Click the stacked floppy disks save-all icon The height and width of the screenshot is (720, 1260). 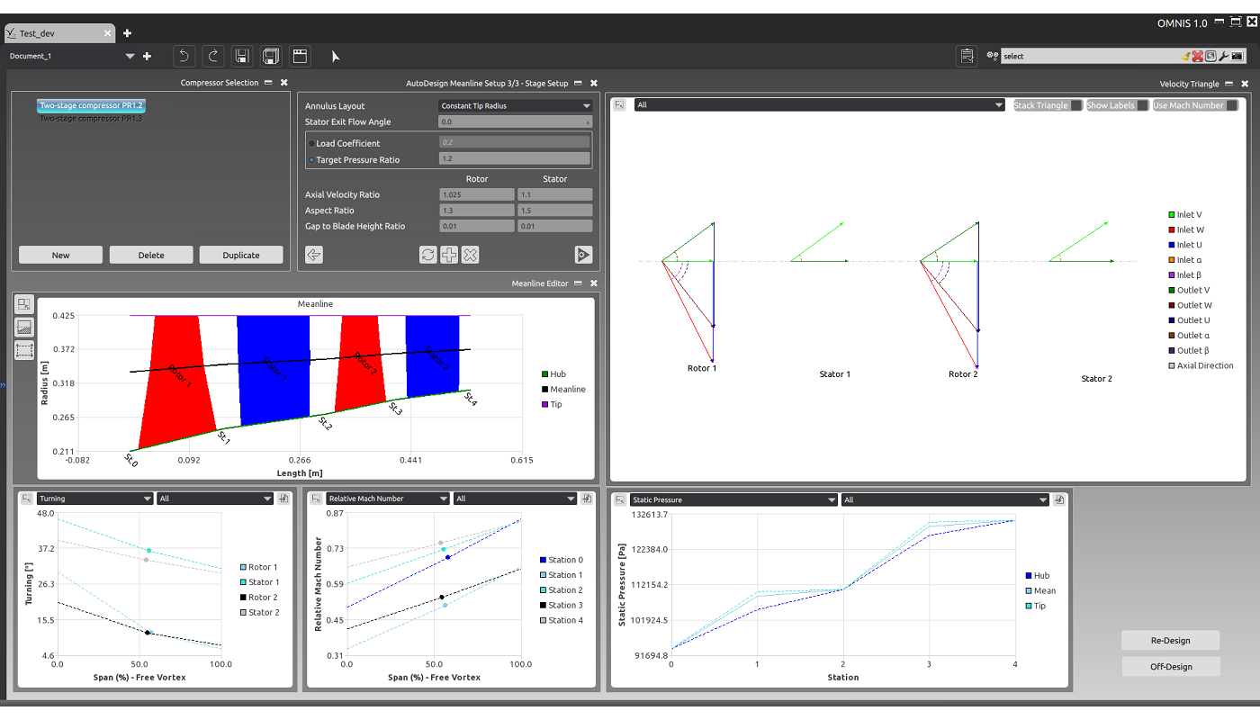(x=270, y=56)
